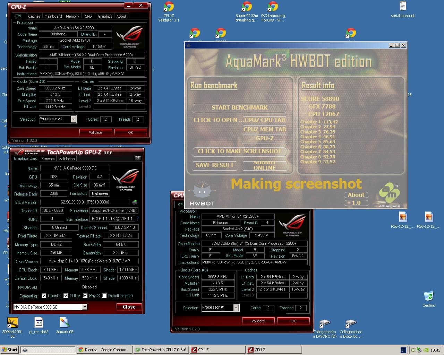Click Validate in lower CPU-Z window
This screenshot has height=355, width=444.
pos(258,321)
